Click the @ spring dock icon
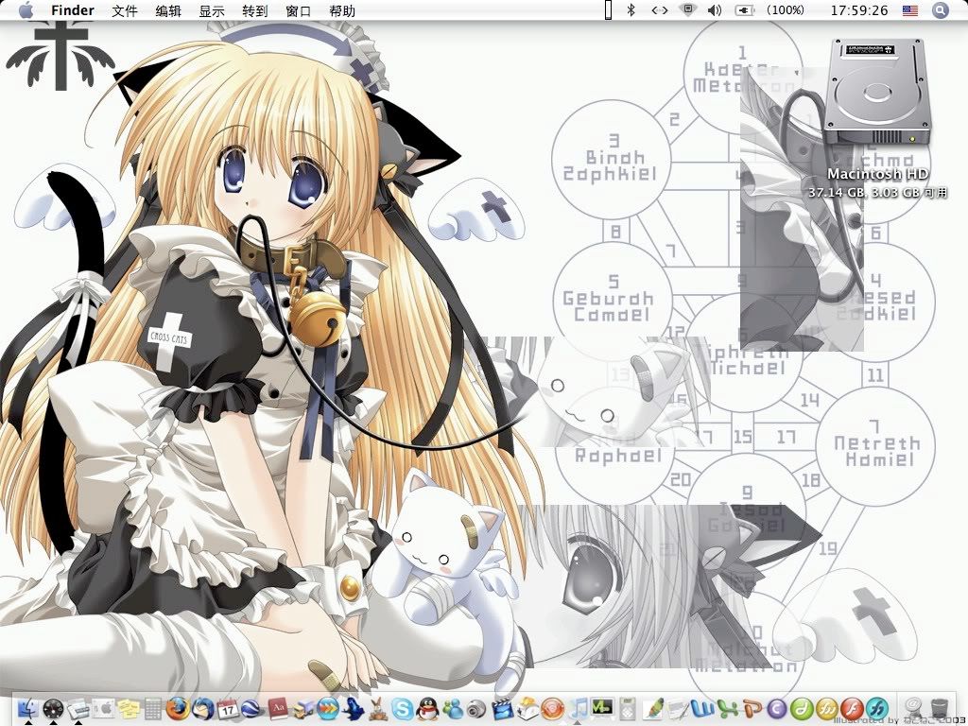 (x=913, y=708)
